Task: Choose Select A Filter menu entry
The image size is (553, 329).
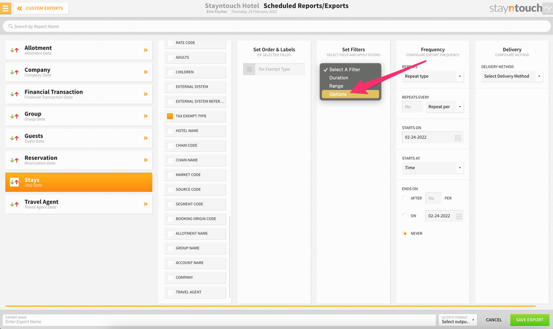Action: (x=350, y=70)
